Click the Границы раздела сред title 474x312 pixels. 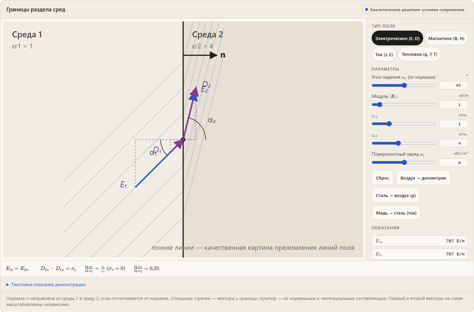pyautogui.click(x=36, y=10)
